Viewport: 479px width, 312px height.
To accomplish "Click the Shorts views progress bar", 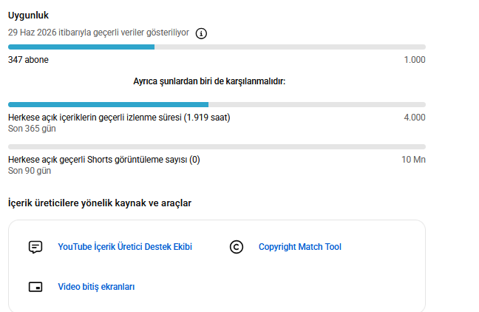I will 217,147.
